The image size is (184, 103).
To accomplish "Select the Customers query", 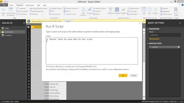I will pyautogui.click(x=13, y=32).
